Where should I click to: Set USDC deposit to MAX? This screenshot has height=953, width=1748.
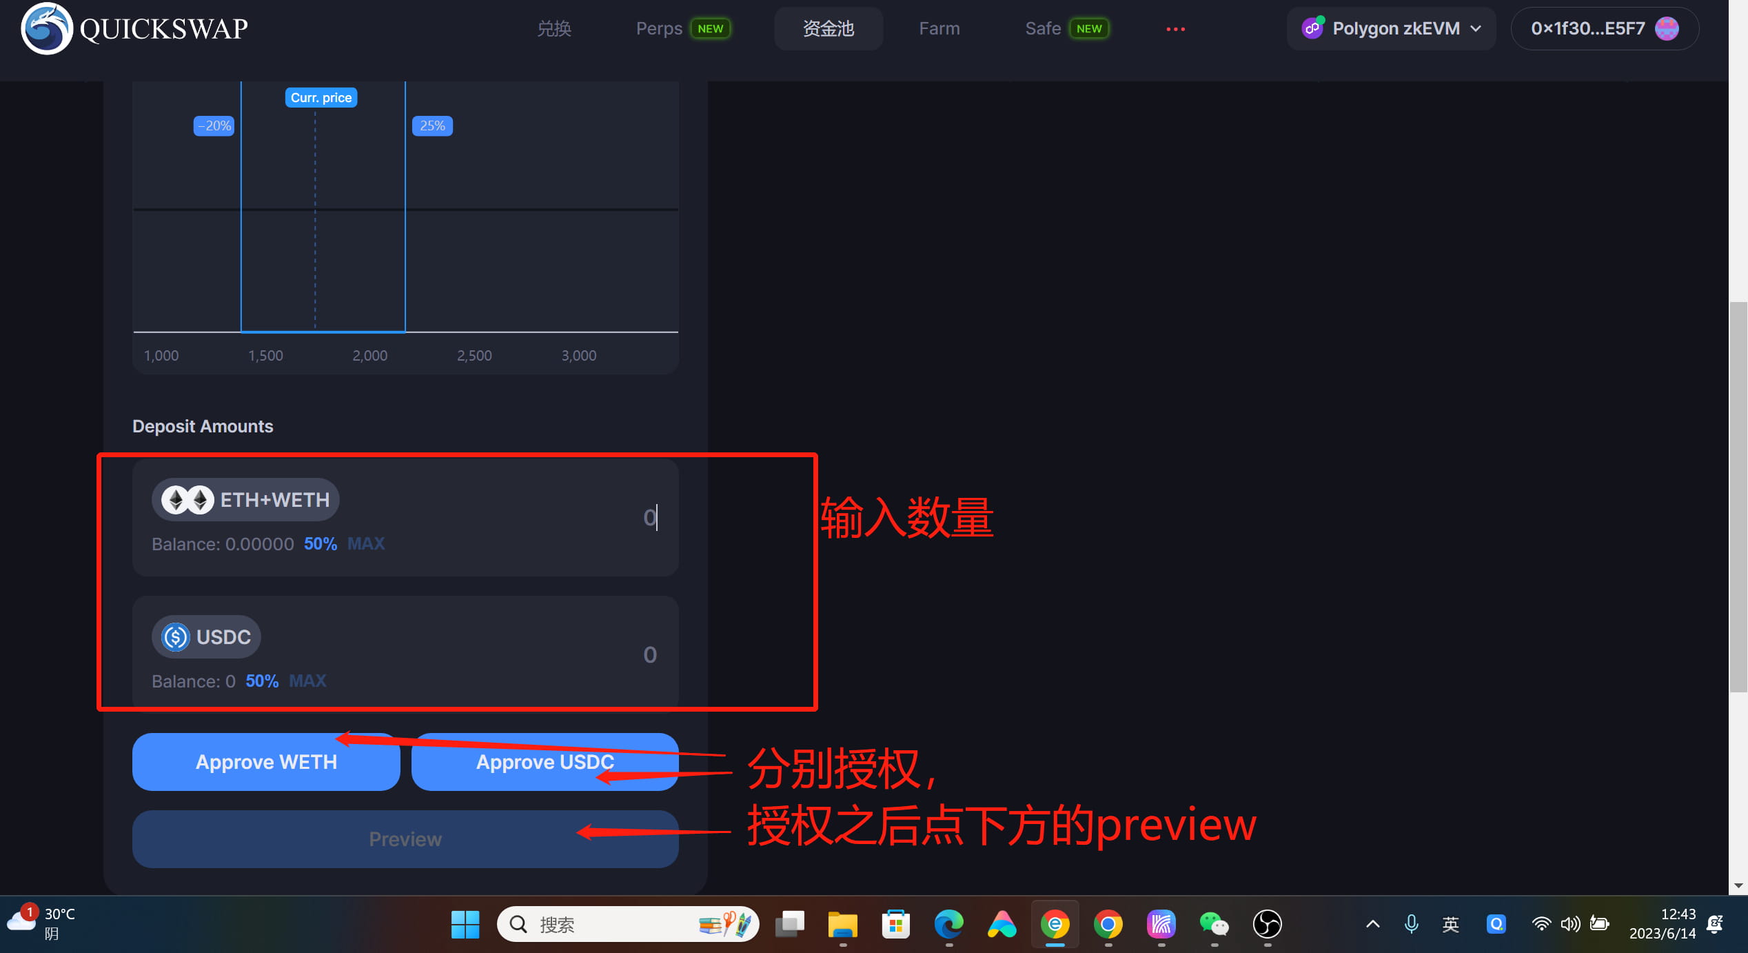point(307,681)
